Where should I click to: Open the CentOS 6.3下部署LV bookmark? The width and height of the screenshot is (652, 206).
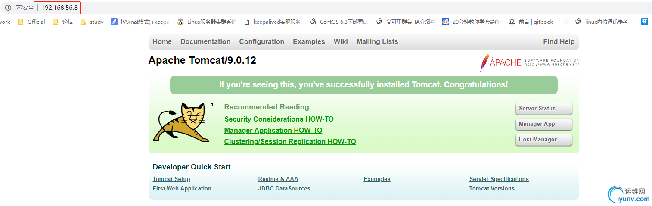pos(339,22)
